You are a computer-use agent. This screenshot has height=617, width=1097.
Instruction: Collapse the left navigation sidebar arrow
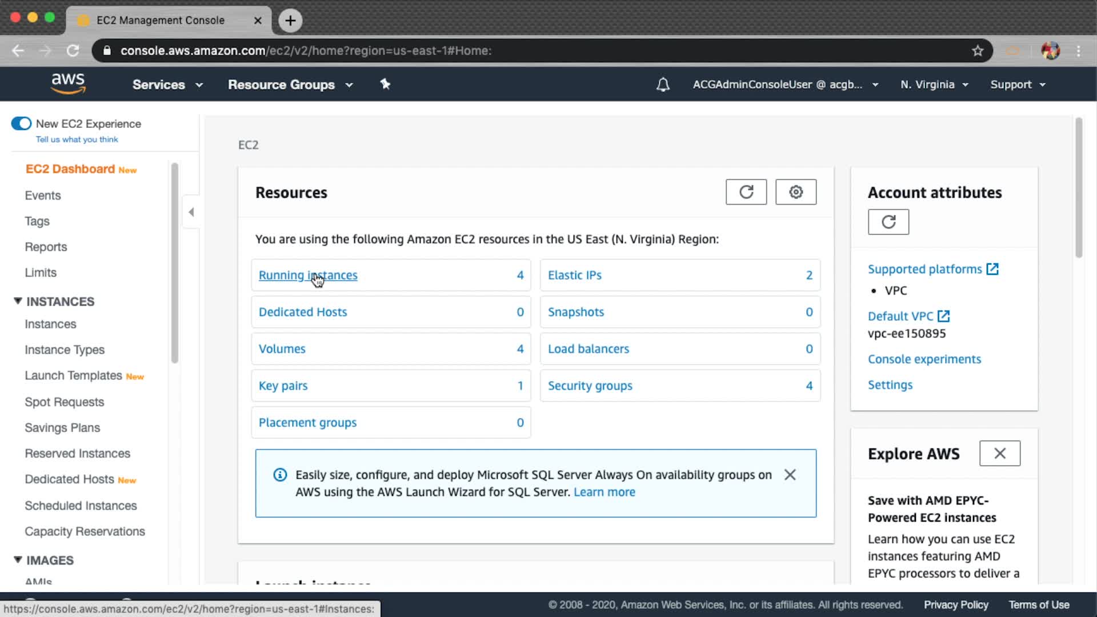[x=191, y=212]
